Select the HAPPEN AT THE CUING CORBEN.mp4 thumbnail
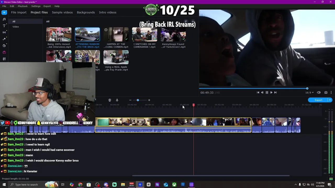This screenshot has height=188, width=335. click(x=116, y=34)
